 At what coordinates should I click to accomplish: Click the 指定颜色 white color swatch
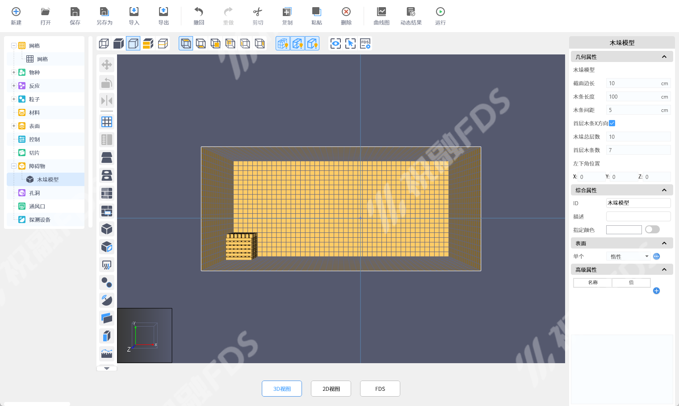pyautogui.click(x=624, y=230)
